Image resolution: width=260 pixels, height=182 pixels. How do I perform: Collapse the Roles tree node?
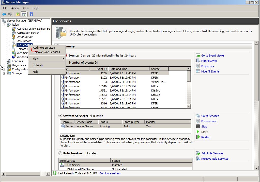(4, 25)
